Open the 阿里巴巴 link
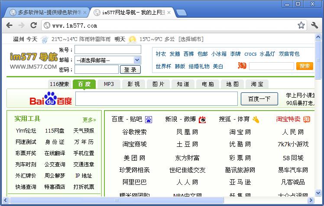 pos(134,182)
